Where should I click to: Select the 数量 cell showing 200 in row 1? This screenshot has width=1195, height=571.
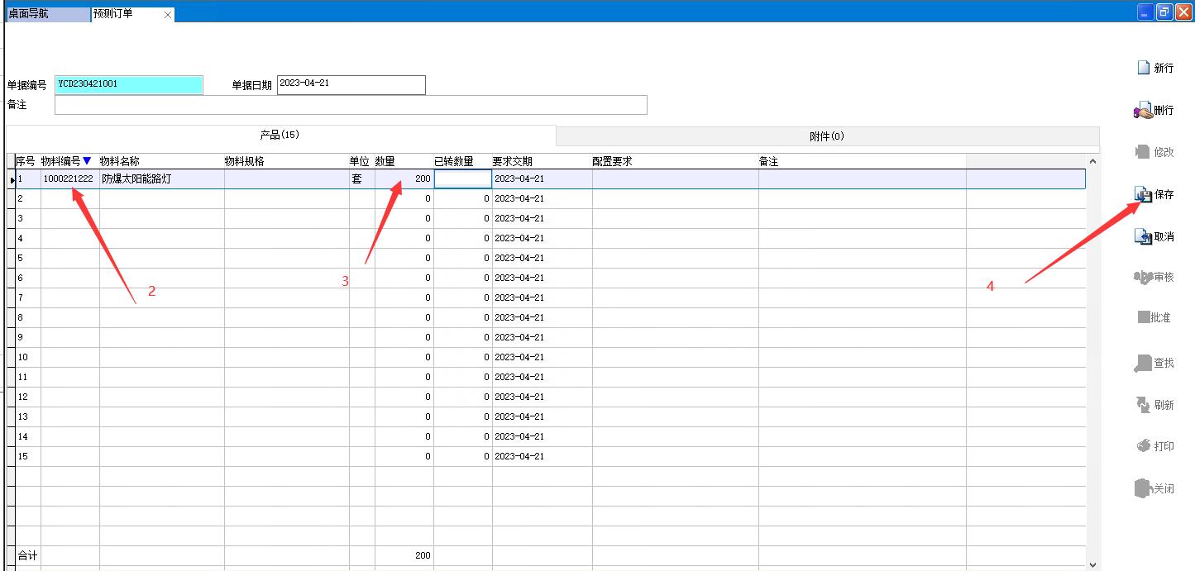404,178
